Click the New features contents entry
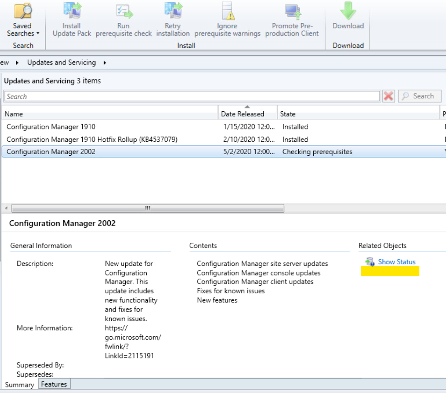This screenshot has width=446, height=393. 217,300
